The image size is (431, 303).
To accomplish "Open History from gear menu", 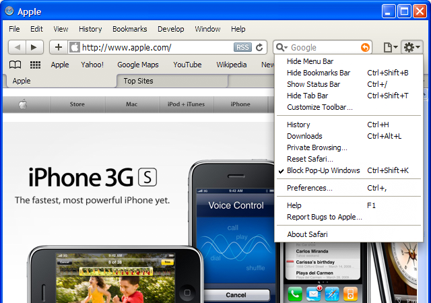I will pos(349,125).
